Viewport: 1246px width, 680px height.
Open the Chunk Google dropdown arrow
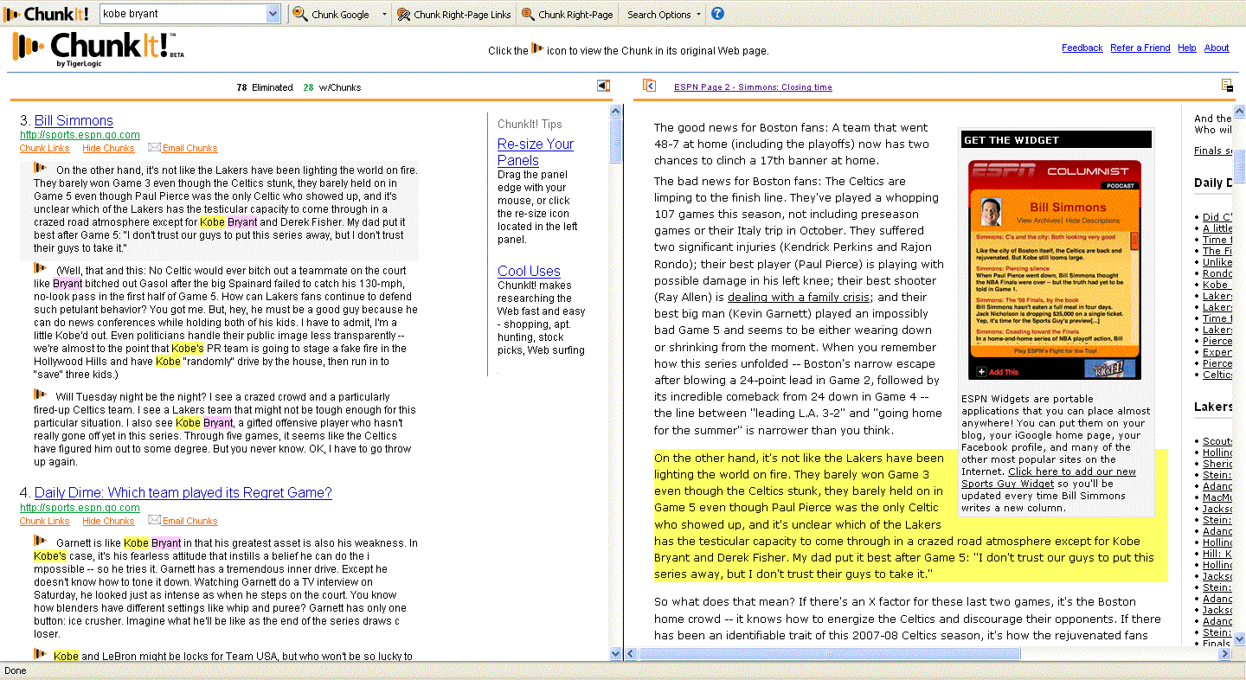coord(384,15)
